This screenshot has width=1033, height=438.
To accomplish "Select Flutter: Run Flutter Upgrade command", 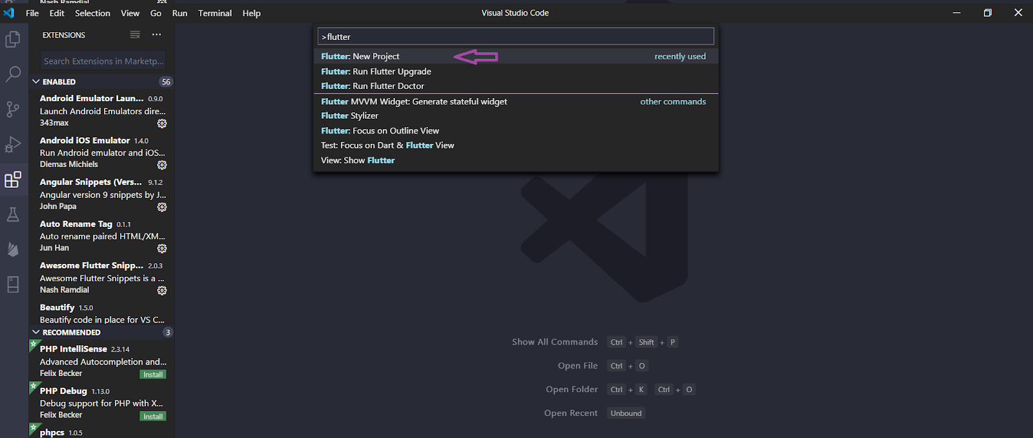I will coord(515,71).
